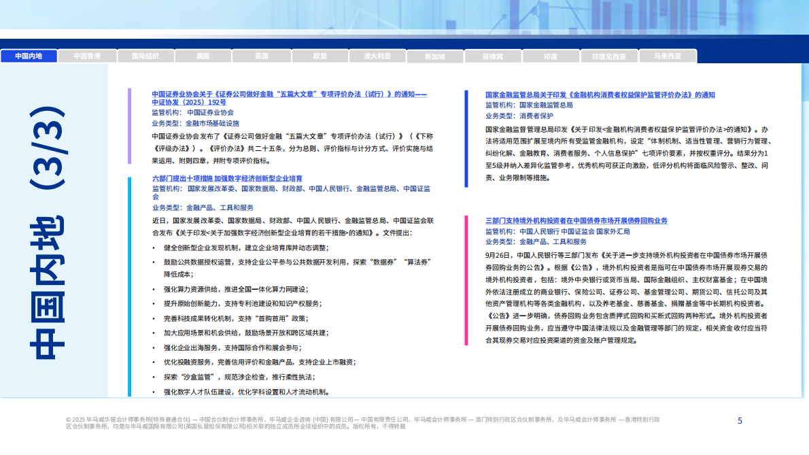Switch to the 英国 tab
Viewport: 809px width, 455px height.
262,56
